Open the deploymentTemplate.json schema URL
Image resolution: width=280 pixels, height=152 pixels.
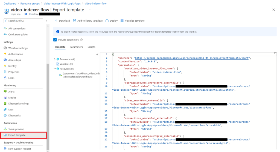[x=192, y=58]
